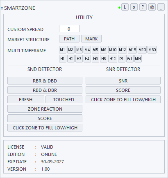Click SCORE under SNR Detector
168x178 pixels.
123,90
